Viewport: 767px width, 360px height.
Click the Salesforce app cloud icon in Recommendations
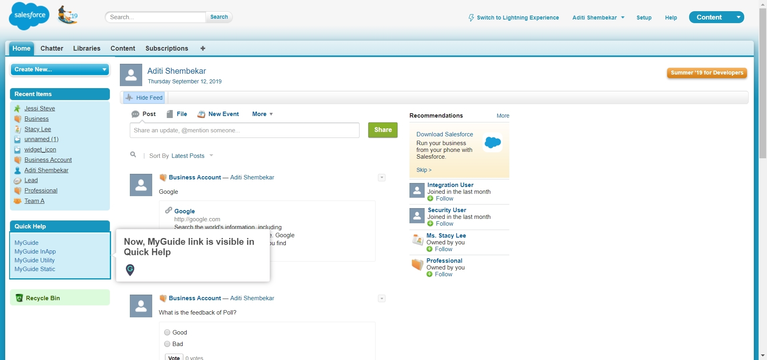pos(493,142)
